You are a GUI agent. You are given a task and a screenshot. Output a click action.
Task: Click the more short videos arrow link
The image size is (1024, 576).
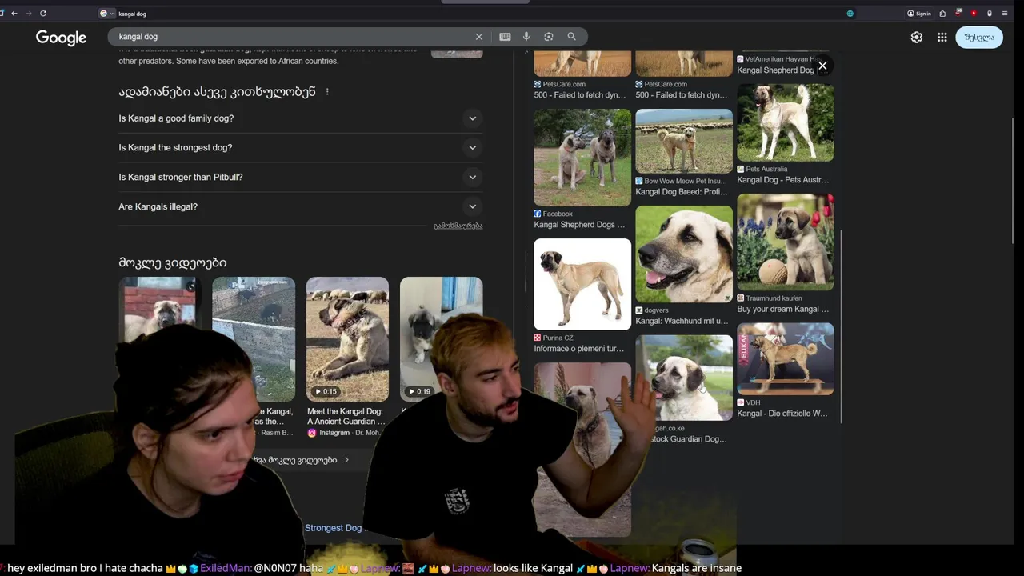pos(302,460)
